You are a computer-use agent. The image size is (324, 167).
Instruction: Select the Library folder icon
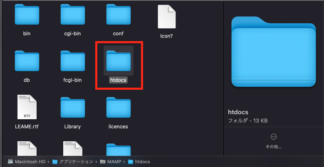[x=72, y=107]
